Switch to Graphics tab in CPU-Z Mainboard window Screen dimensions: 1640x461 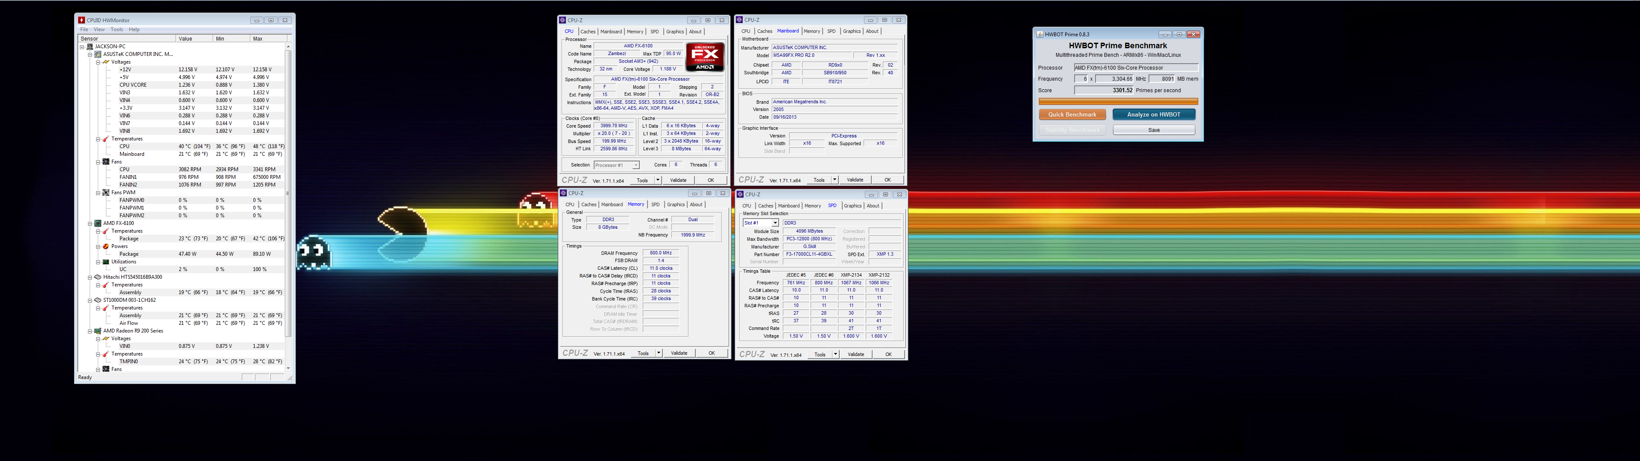pyautogui.click(x=851, y=31)
